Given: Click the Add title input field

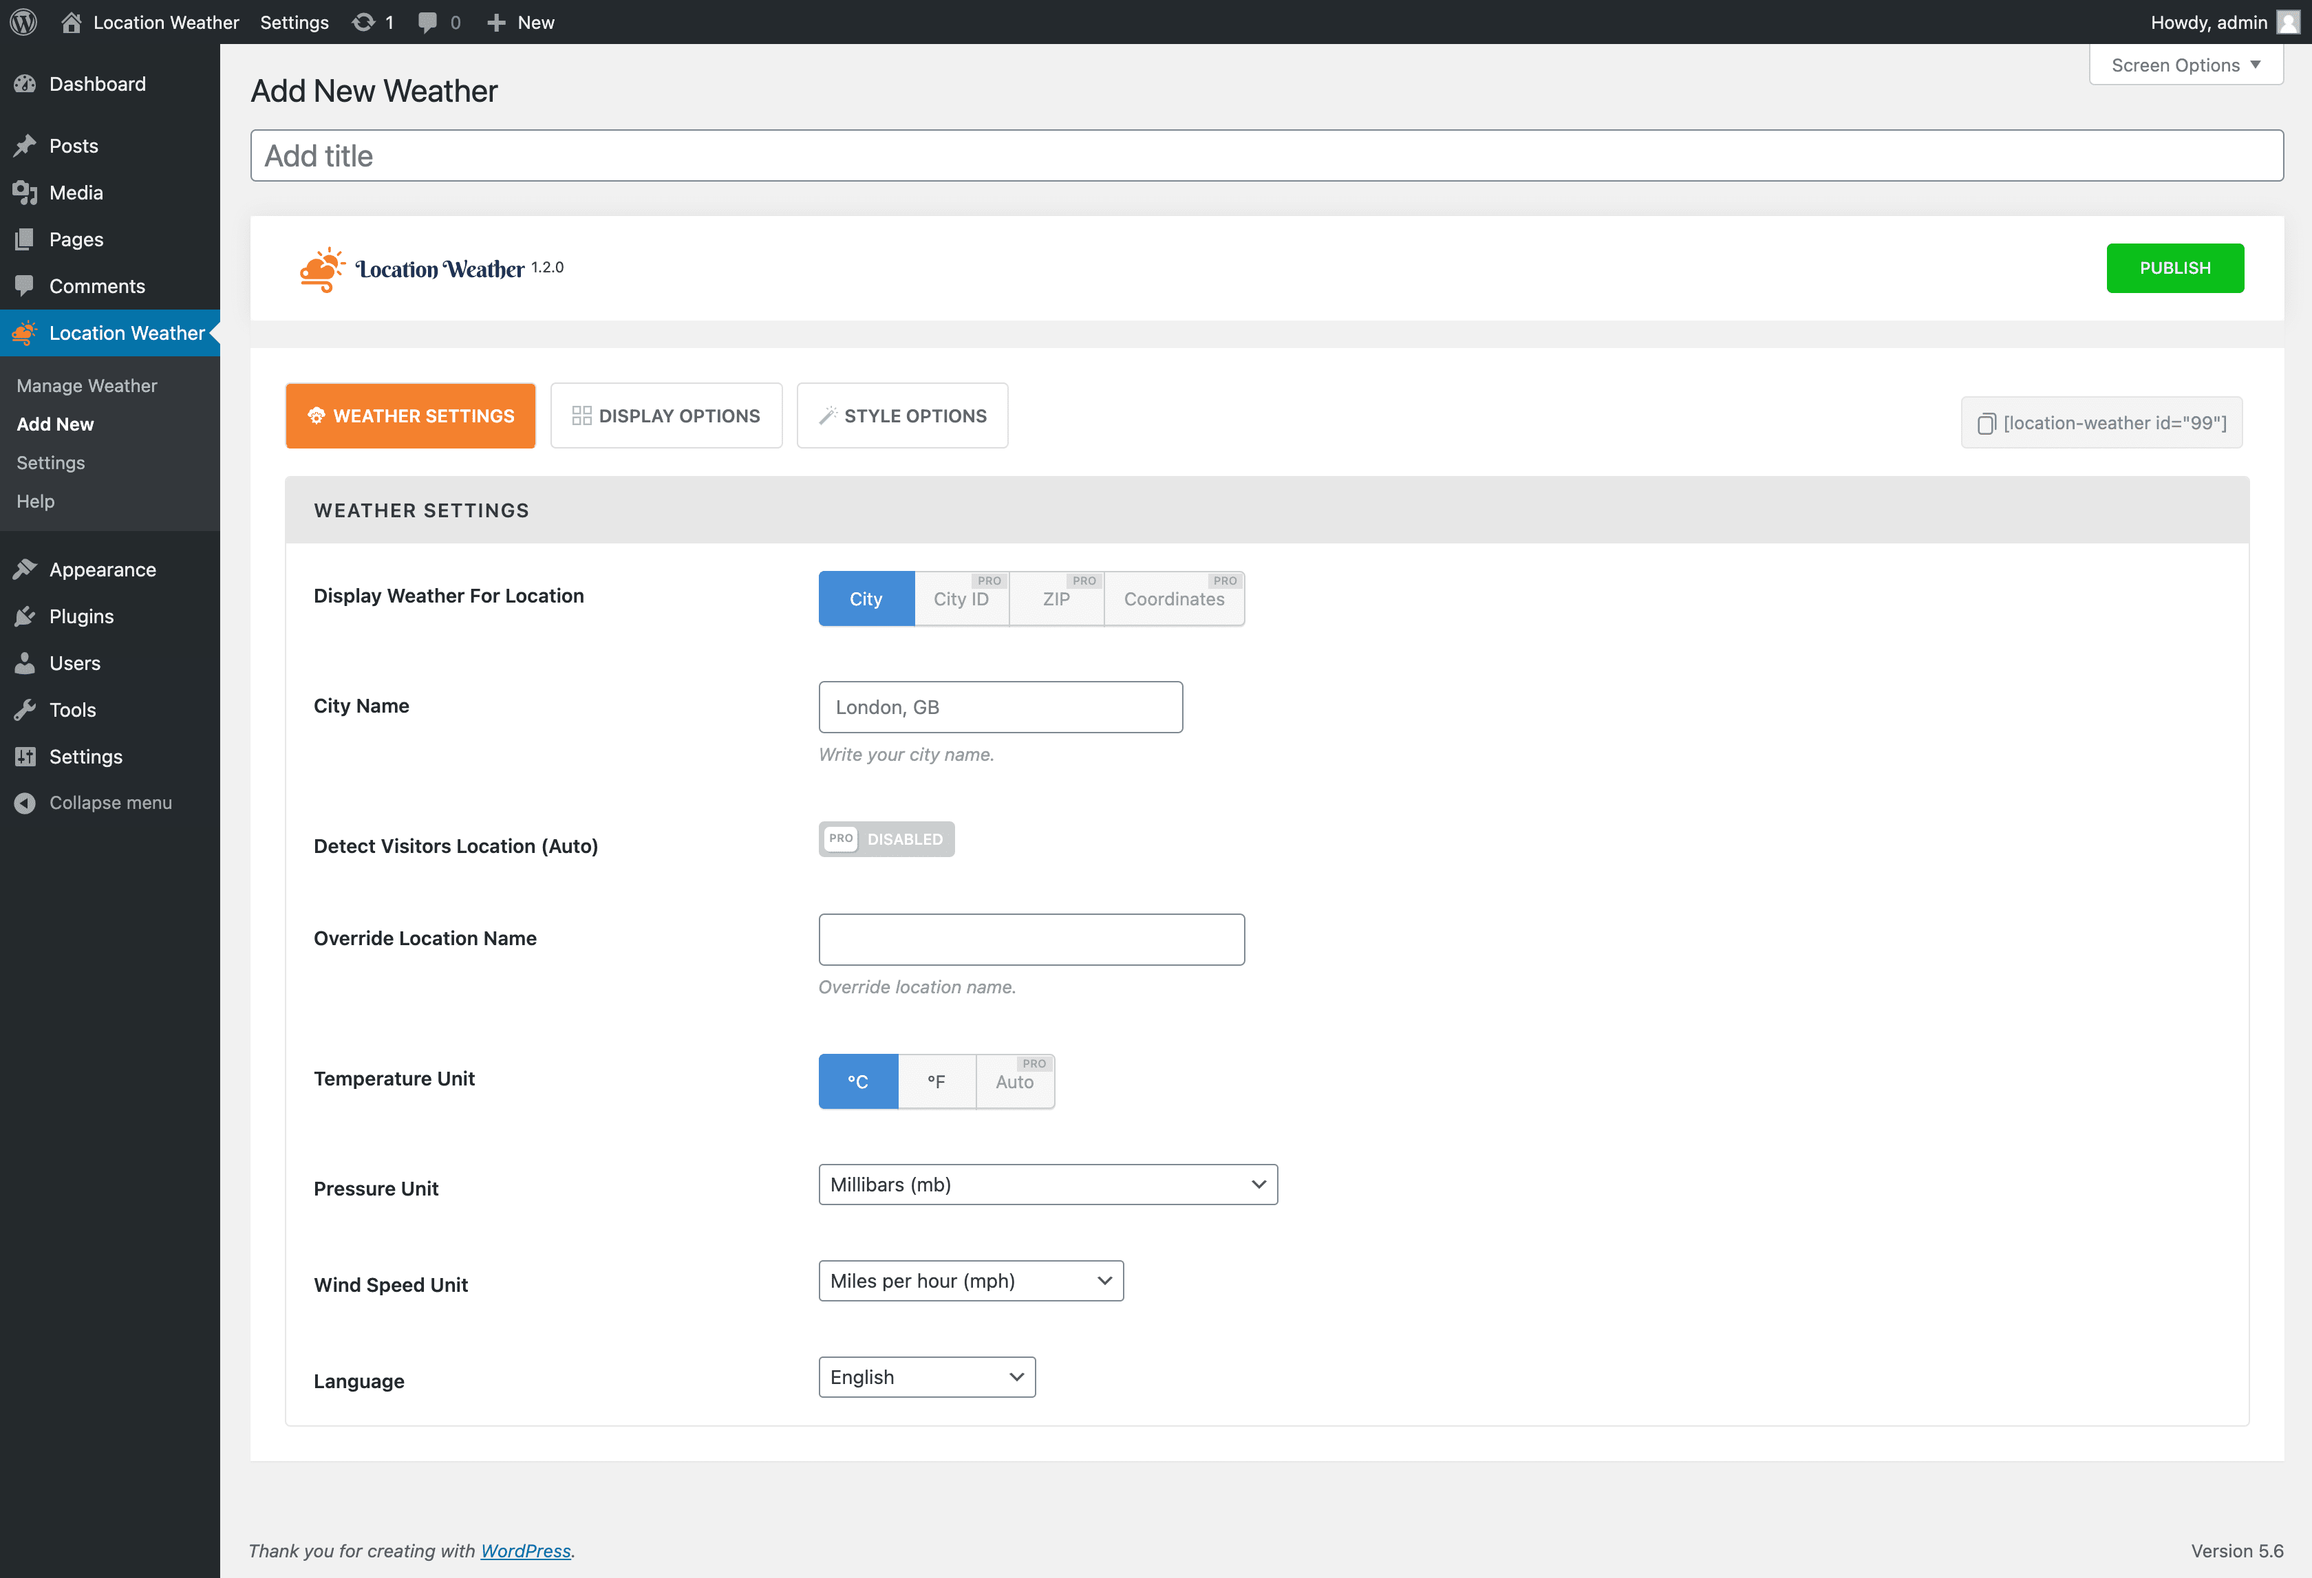Looking at the screenshot, I should [1266, 156].
